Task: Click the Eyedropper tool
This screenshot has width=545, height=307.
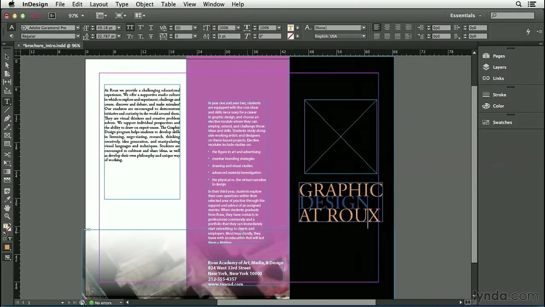Action: click(x=7, y=199)
